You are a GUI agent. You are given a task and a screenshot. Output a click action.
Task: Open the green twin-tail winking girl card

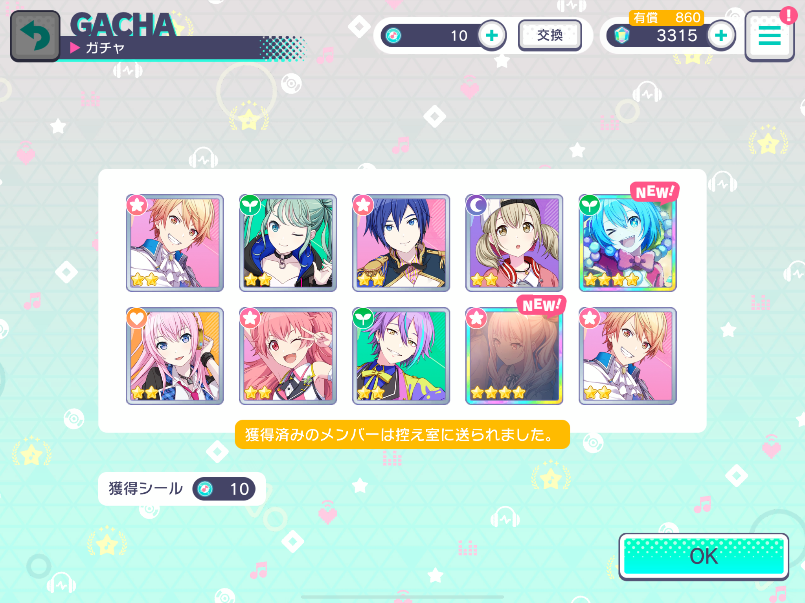(288, 243)
